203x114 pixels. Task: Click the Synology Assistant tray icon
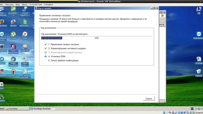tap(199, 109)
